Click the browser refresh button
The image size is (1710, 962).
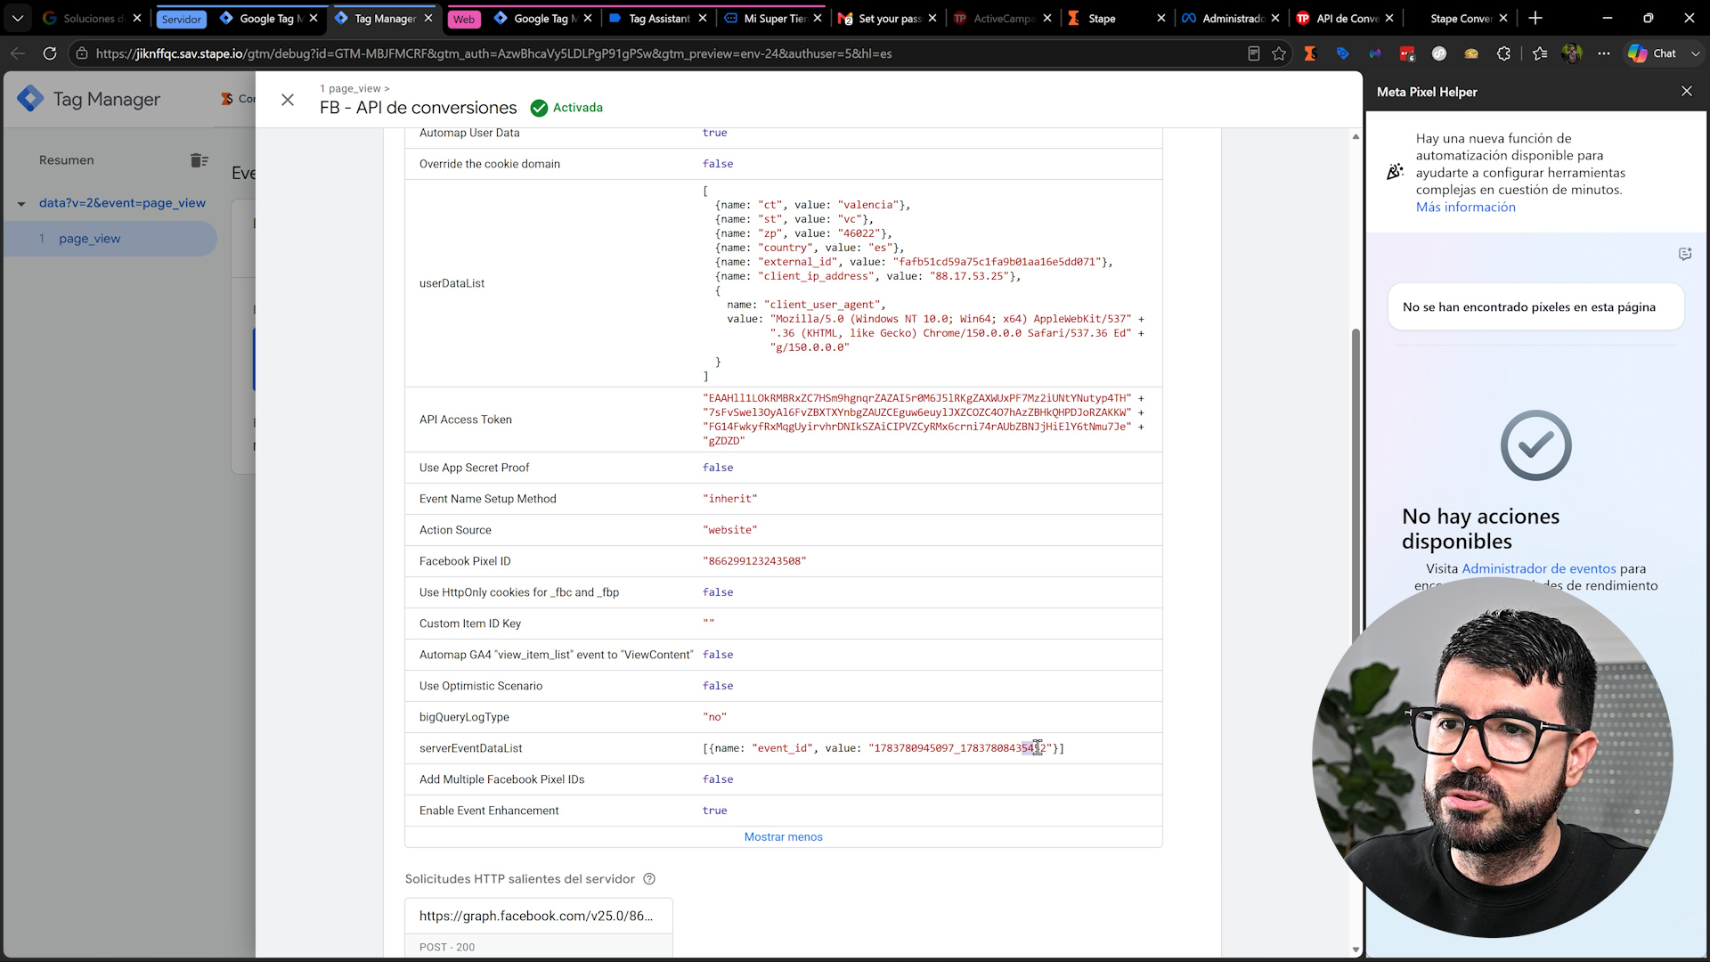[50, 53]
